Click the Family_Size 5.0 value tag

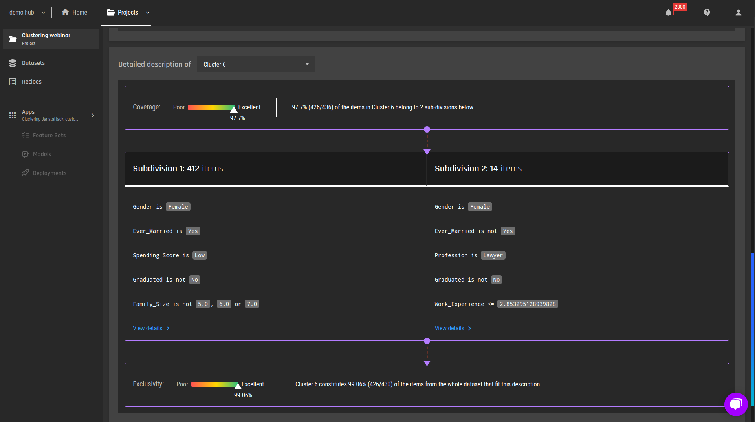click(x=203, y=304)
